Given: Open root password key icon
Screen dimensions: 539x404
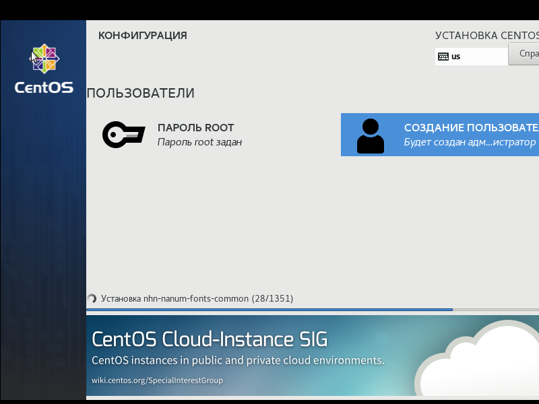Looking at the screenshot, I should coord(124,135).
